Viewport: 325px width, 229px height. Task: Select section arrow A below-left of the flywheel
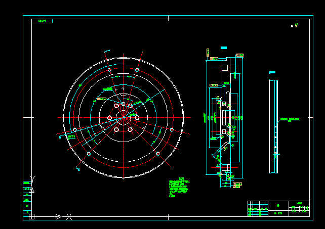pos(77,168)
